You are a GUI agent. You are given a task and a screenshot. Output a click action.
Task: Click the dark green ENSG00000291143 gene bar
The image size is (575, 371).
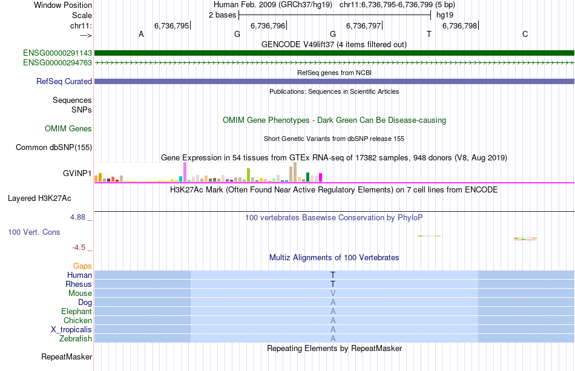(x=334, y=53)
